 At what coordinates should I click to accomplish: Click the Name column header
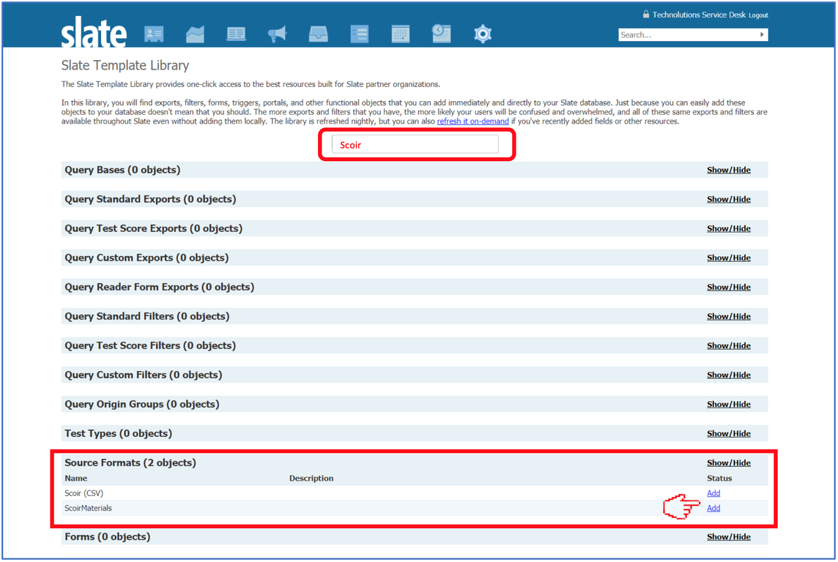[76, 478]
